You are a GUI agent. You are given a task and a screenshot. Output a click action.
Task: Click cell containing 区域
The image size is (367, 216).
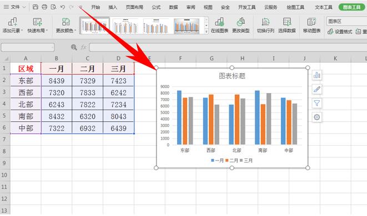26,69
